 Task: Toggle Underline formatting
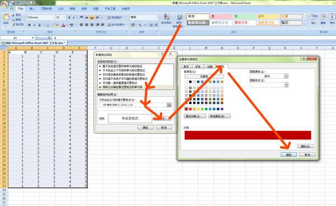[x=39, y=25]
